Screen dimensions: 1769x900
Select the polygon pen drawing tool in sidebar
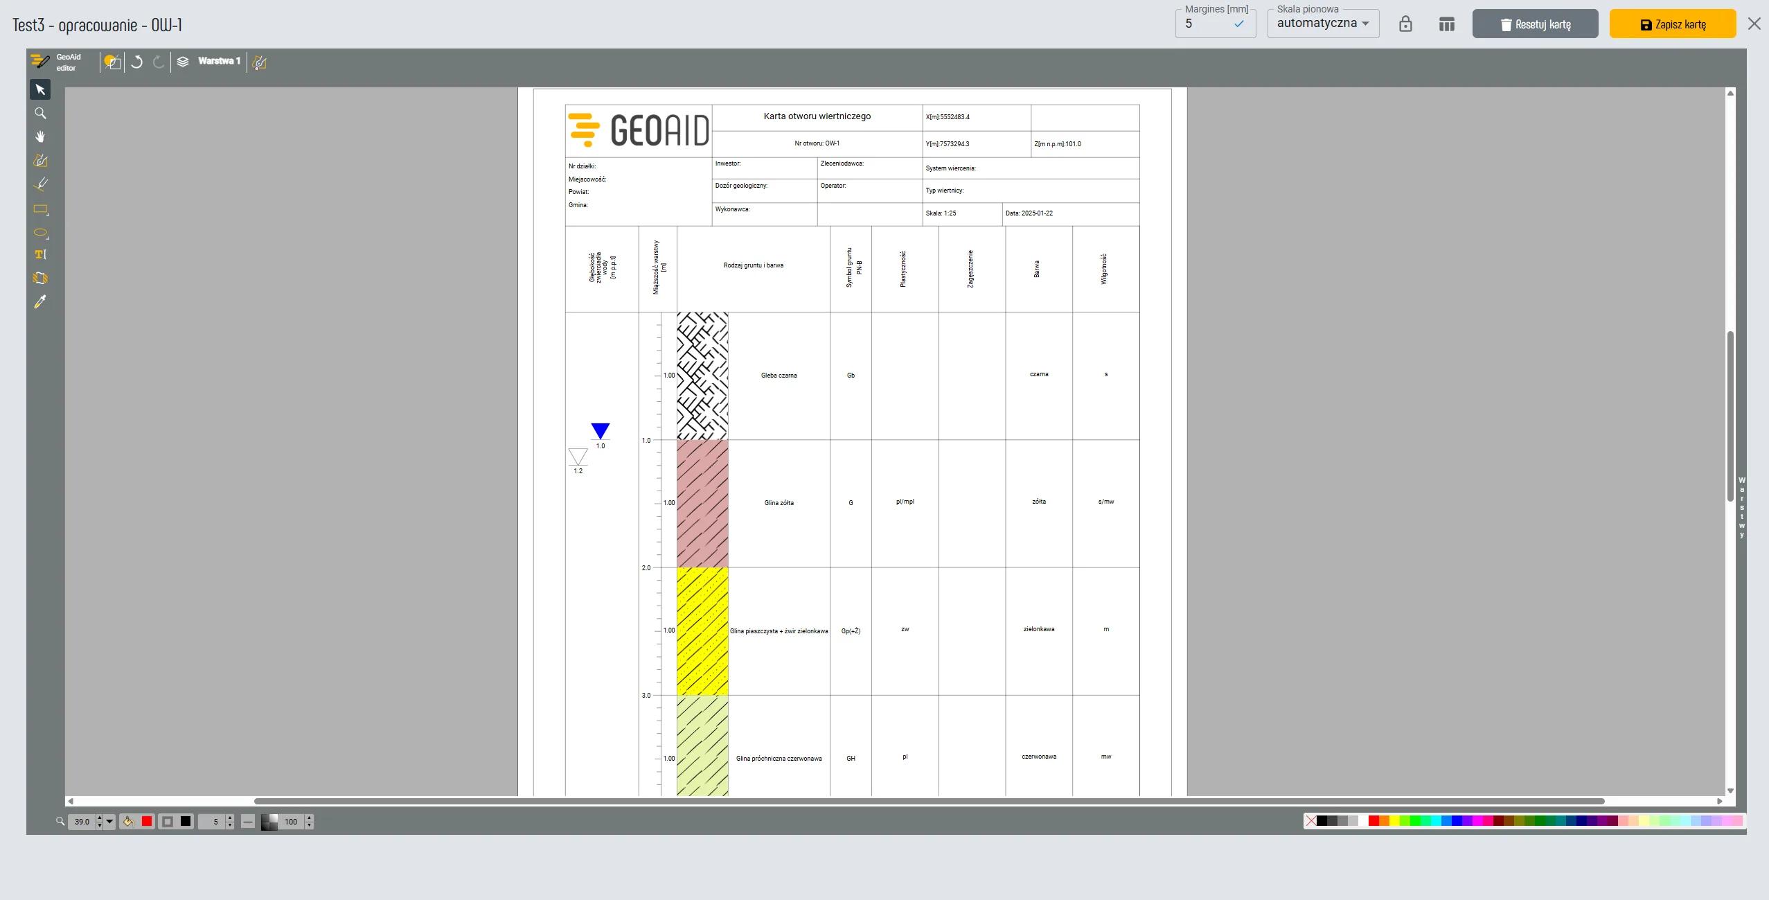click(40, 161)
